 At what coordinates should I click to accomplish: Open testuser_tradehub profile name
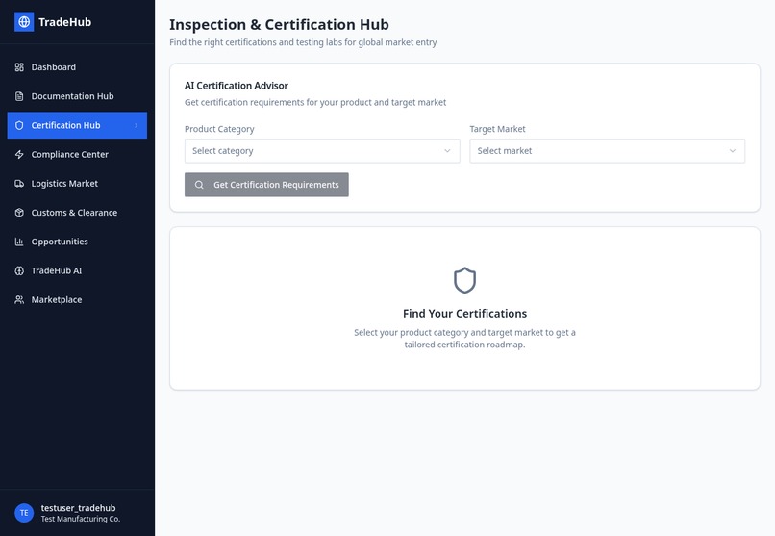(78, 508)
